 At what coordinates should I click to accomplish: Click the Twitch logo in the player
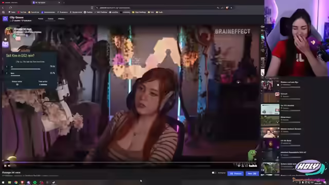coord(253,165)
